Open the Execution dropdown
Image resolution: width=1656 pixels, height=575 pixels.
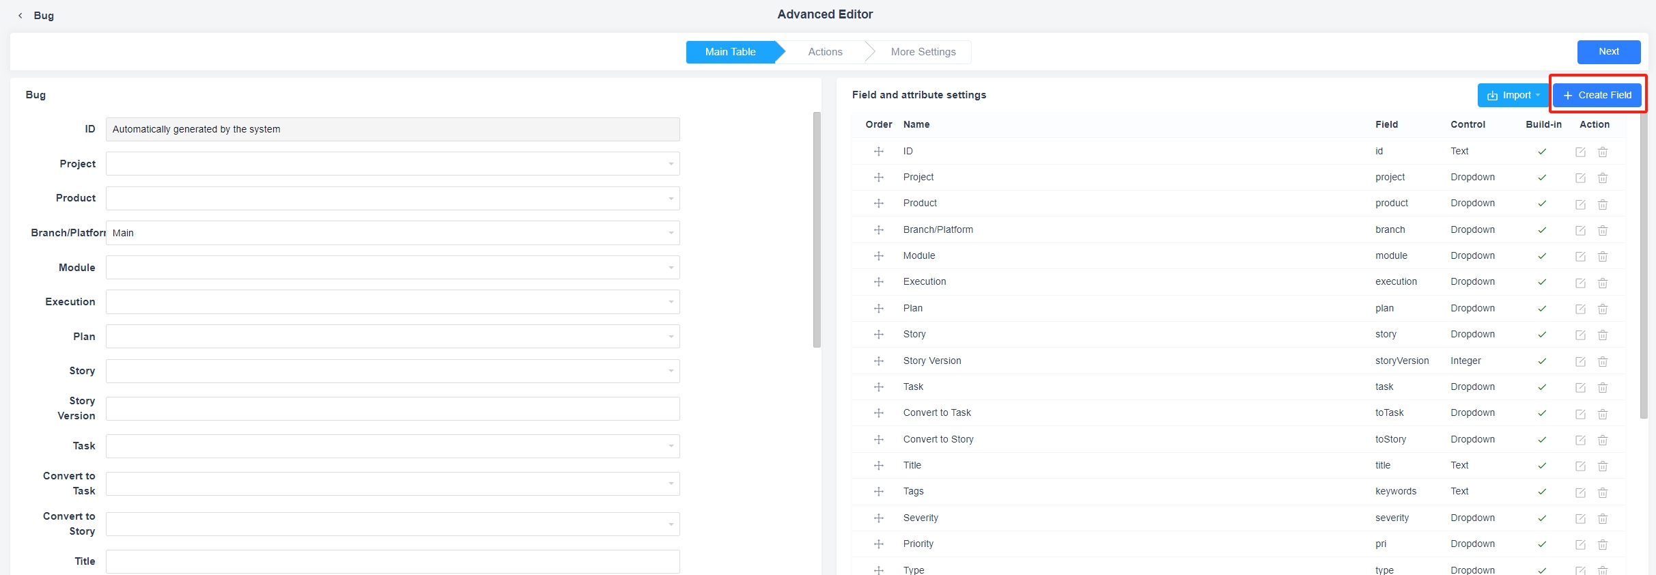tap(393, 302)
